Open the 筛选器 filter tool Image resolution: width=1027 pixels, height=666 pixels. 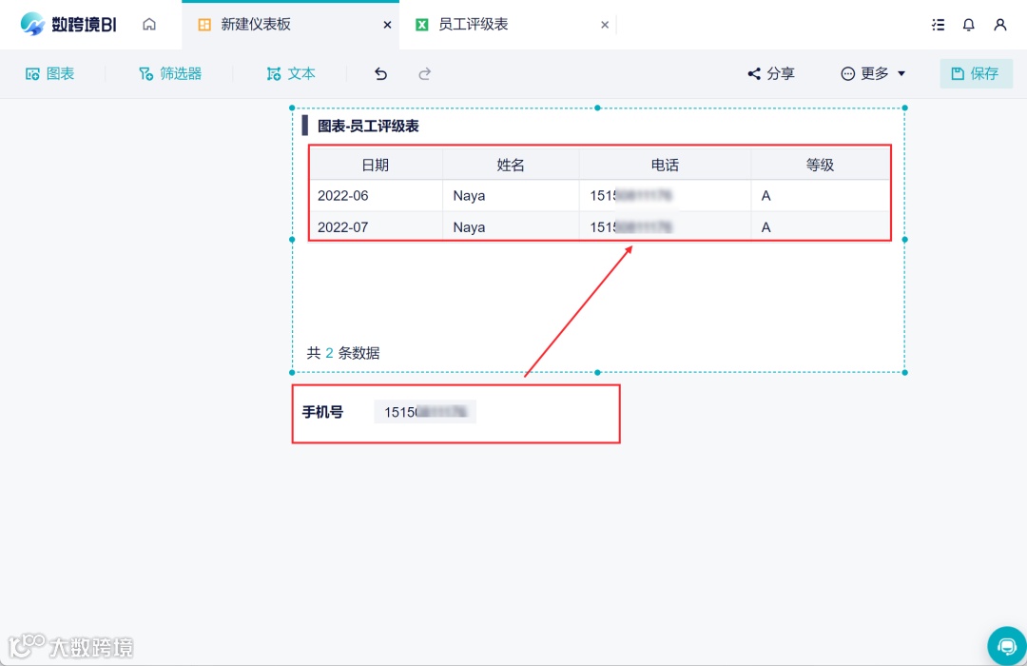pyautogui.click(x=171, y=73)
